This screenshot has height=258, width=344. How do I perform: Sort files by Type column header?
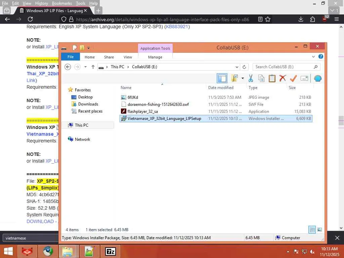pos(253,88)
